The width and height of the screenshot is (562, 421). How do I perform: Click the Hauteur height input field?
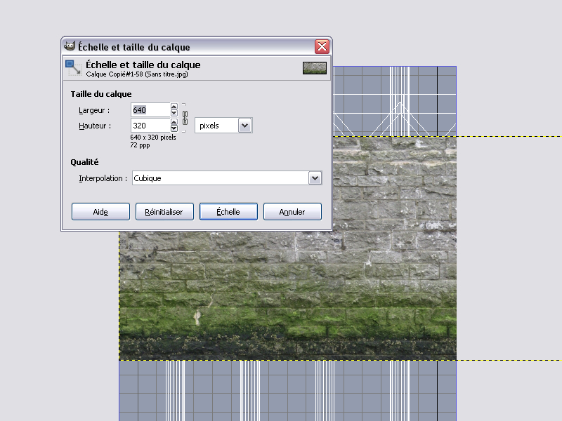(x=150, y=126)
